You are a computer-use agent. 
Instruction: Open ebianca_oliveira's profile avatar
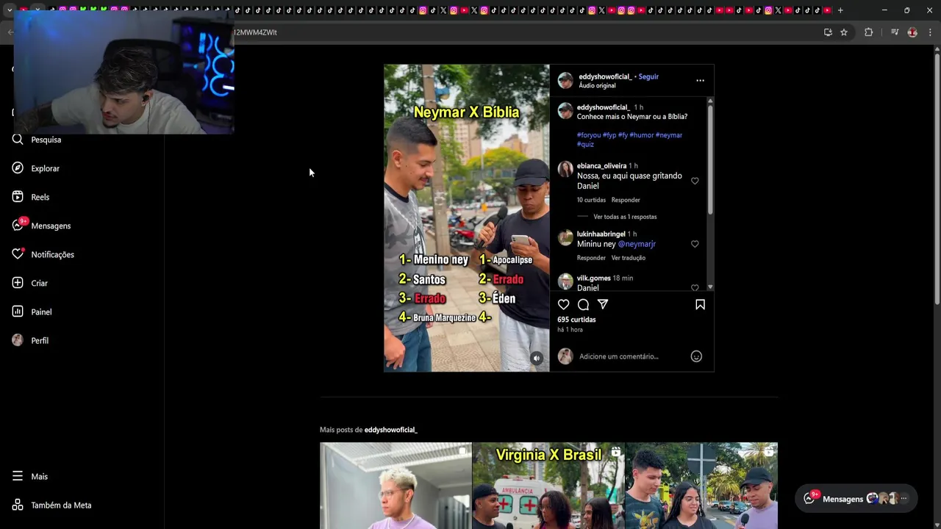click(x=565, y=169)
